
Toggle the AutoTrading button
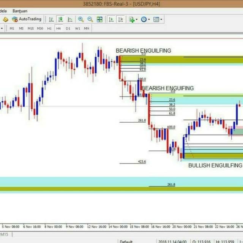[x=27, y=19]
